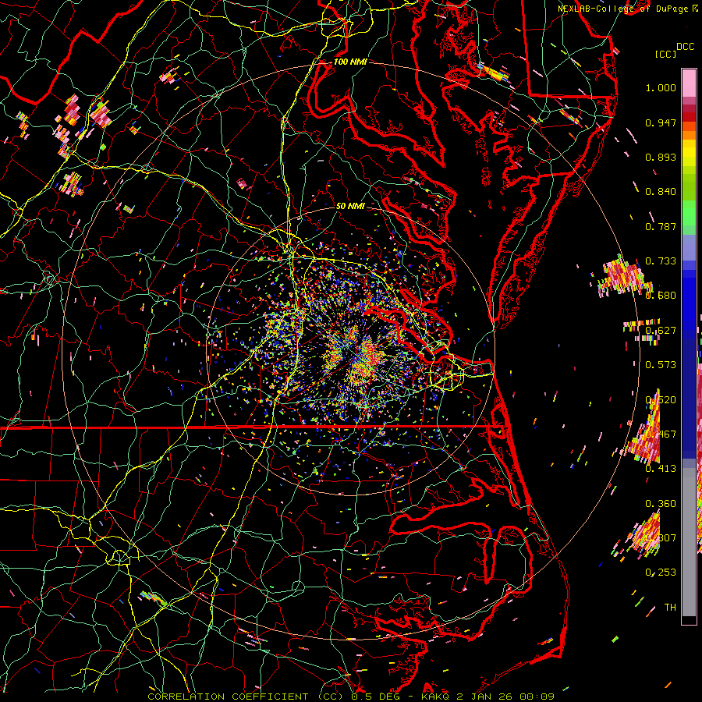
Task: Select the 0.947 scale value
Action: pos(661,122)
